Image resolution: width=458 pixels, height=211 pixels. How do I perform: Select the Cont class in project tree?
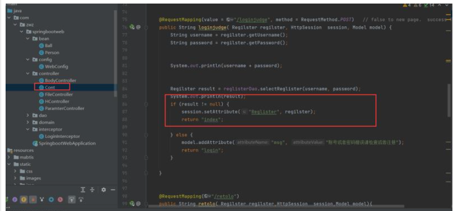tap(47, 87)
